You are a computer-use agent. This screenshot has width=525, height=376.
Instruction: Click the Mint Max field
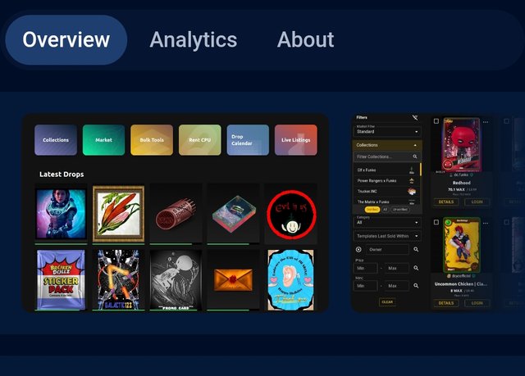397,286
